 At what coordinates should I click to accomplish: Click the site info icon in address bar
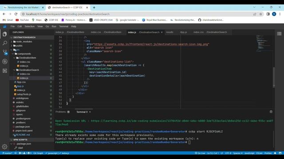[x=23, y=14]
